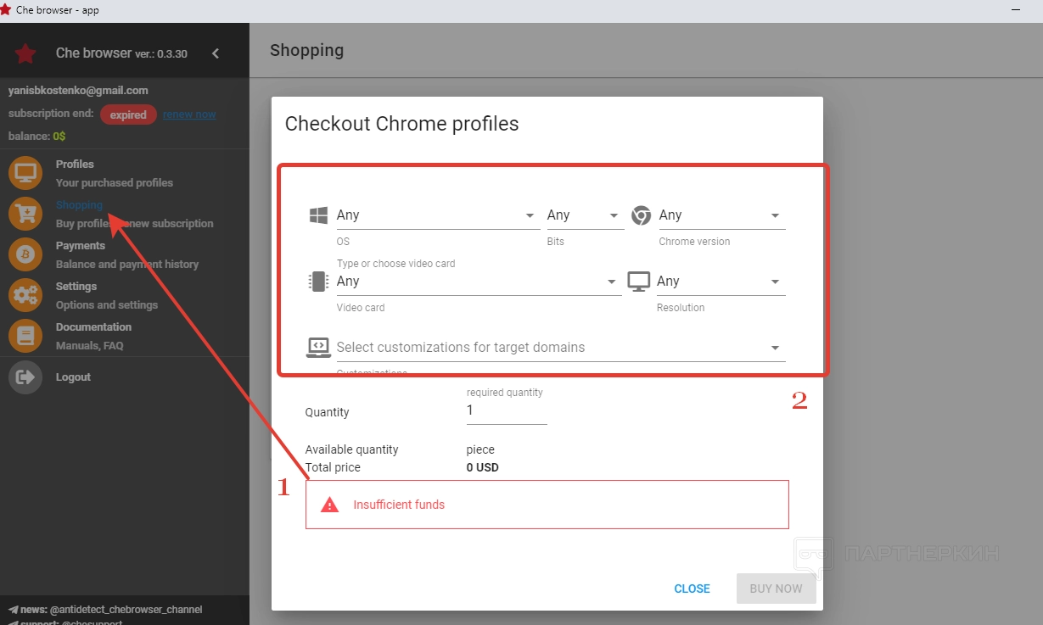Click the CLOSE button in the dialog
Image resolution: width=1043 pixels, height=625 pixels.
click(x=692, y=589)
